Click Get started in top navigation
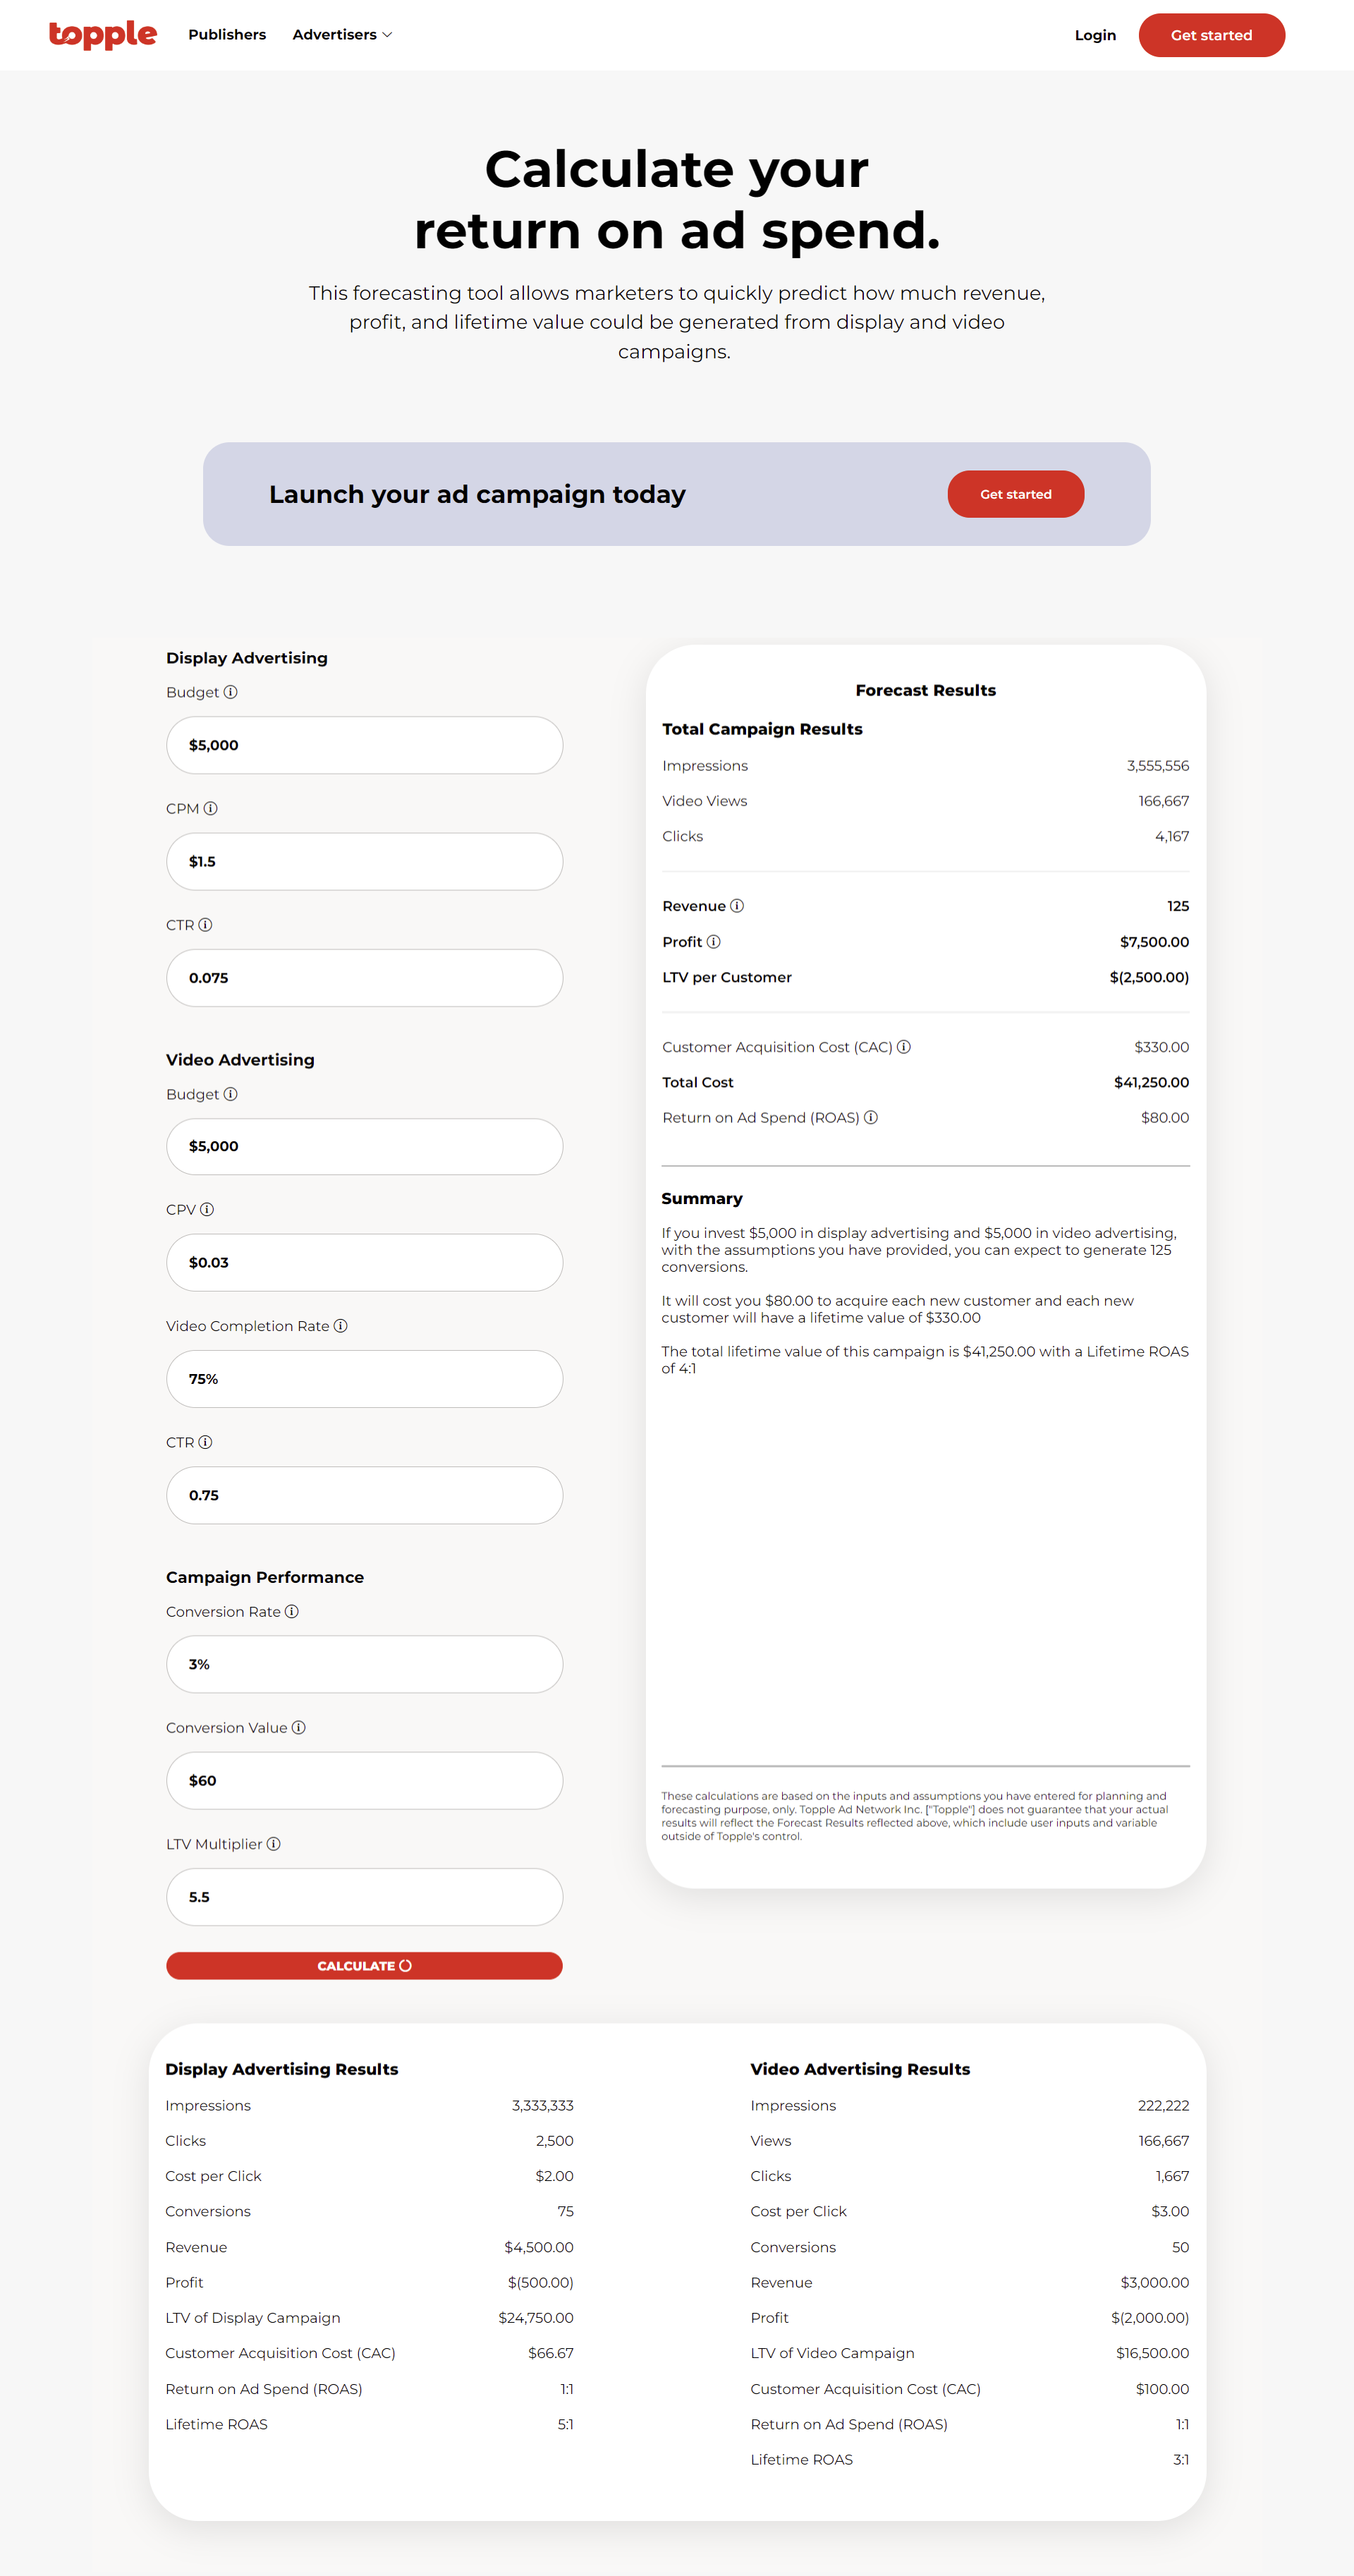Image resolution: width=1354 pixels, height=2576 pixels. pyautogui.click(x=1211, y=35)
